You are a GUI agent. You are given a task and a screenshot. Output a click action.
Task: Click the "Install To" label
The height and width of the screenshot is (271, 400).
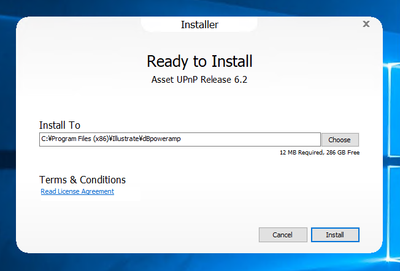click(60, 125)
